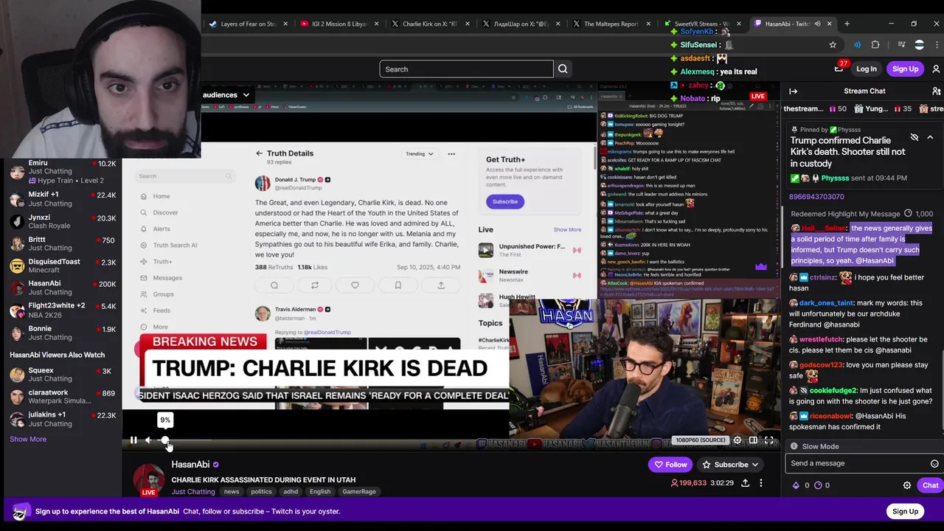944x531 pixels.
Task: Click the top Sign Up button
Action: point(905,69)
